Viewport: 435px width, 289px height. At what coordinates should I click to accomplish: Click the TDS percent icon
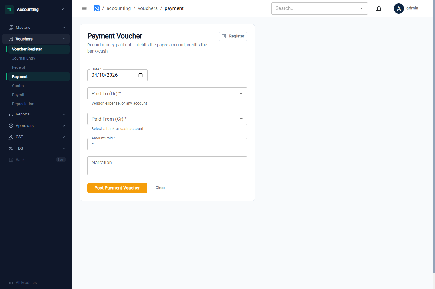[11, 148]
